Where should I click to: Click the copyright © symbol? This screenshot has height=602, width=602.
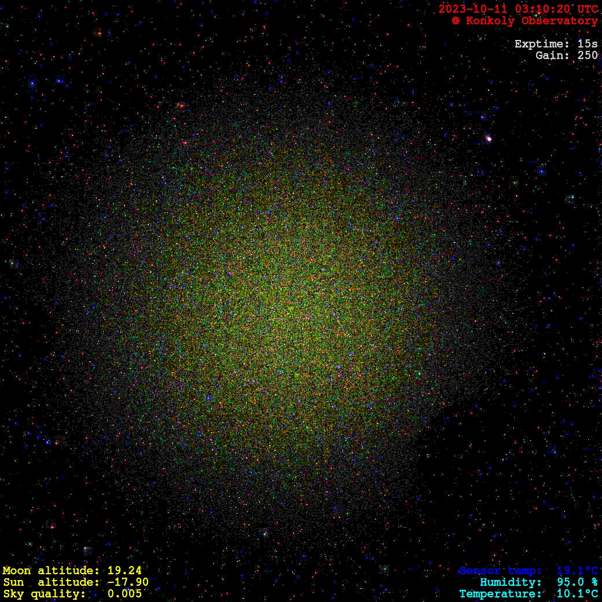click(456, 21)
